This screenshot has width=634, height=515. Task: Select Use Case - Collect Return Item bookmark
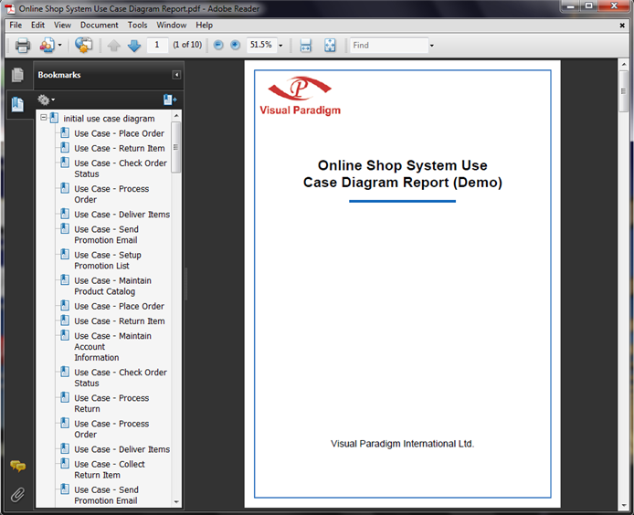pyautogui.click(x=110, y=469)
